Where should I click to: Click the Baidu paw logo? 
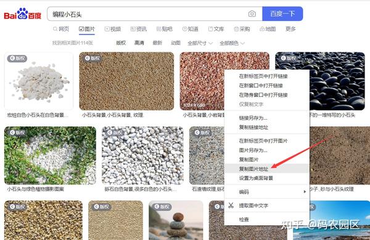click(x=23, y=14)
